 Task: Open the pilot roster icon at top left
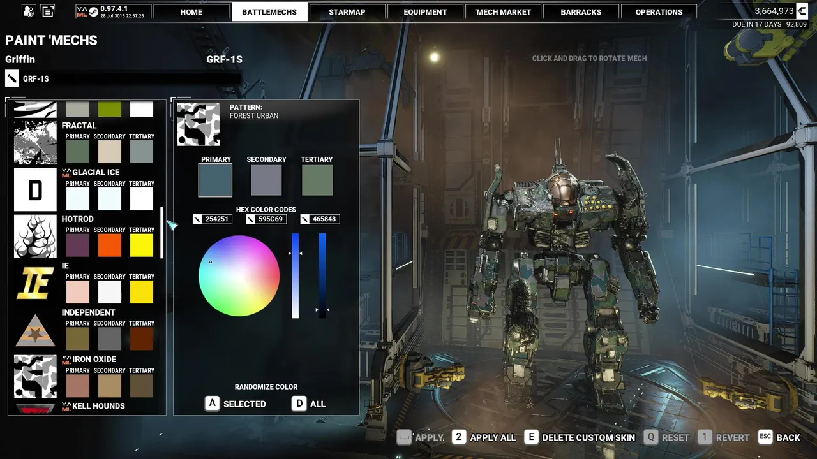click(x=28, y=11)
